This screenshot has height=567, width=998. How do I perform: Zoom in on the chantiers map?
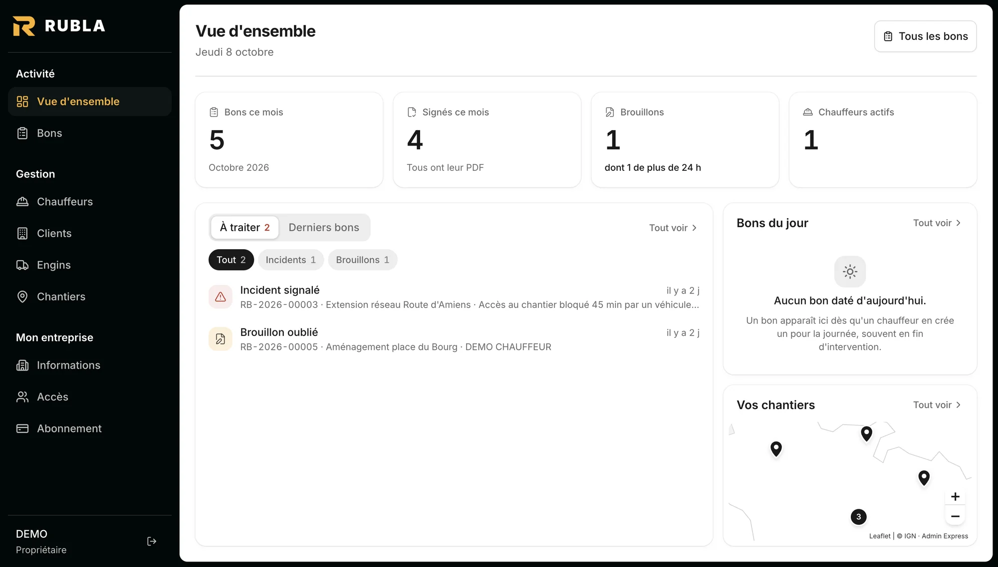click(955, 497)
